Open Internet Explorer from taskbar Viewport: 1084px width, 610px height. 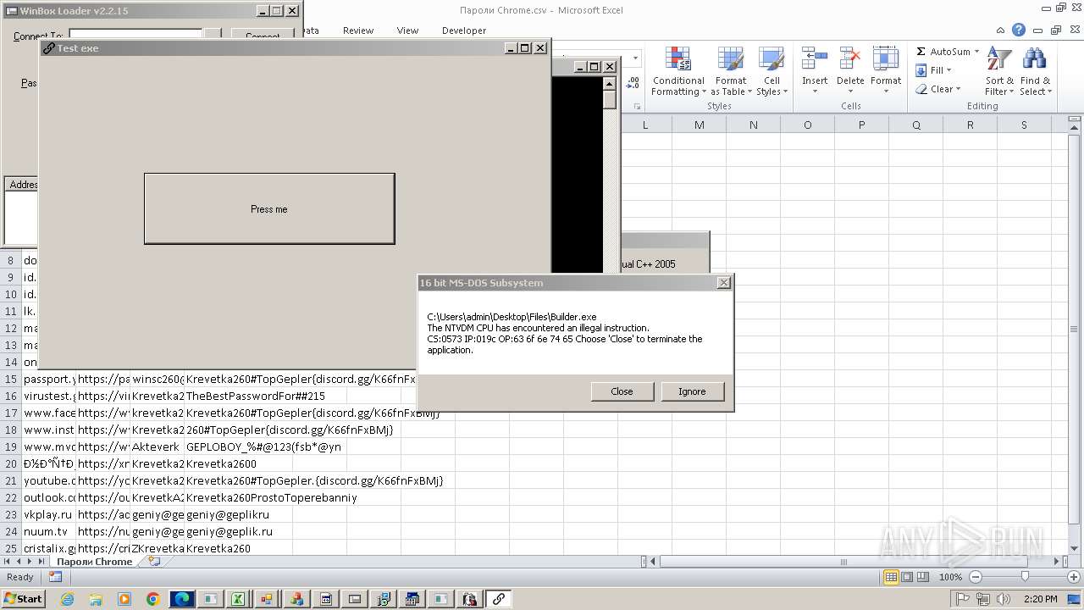(x=68, y=599)
